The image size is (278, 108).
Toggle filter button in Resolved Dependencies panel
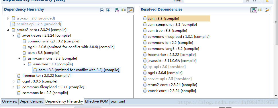tap(267, 10)
